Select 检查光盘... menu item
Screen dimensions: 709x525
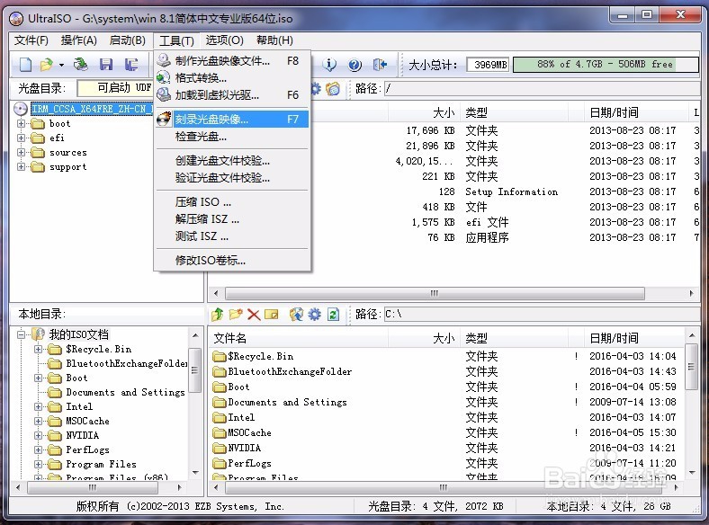click(232, 137)
